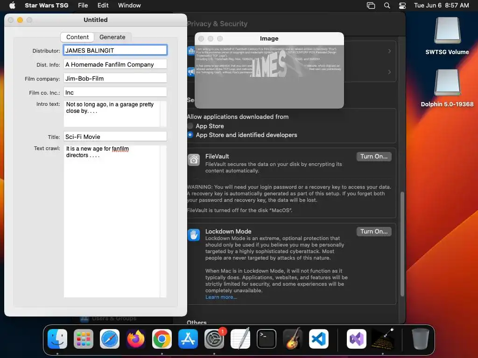Switch to the Generate tab
478x358 pixels.
(x=112, y=37)
